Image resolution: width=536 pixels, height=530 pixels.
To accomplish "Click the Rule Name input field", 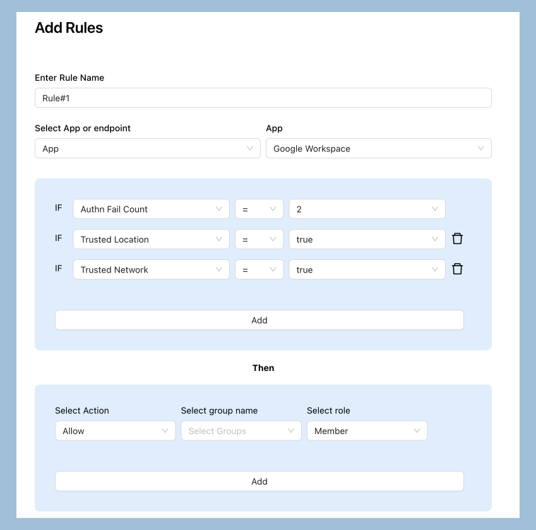I will (263, 98).
